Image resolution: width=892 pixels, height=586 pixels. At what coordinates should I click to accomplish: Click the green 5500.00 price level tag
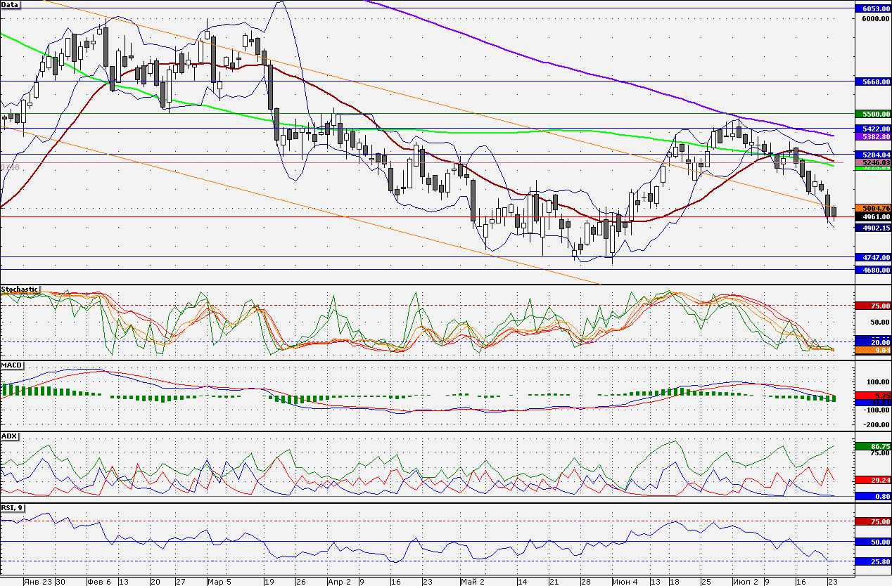pyautogui.click(x=872, y=113)
